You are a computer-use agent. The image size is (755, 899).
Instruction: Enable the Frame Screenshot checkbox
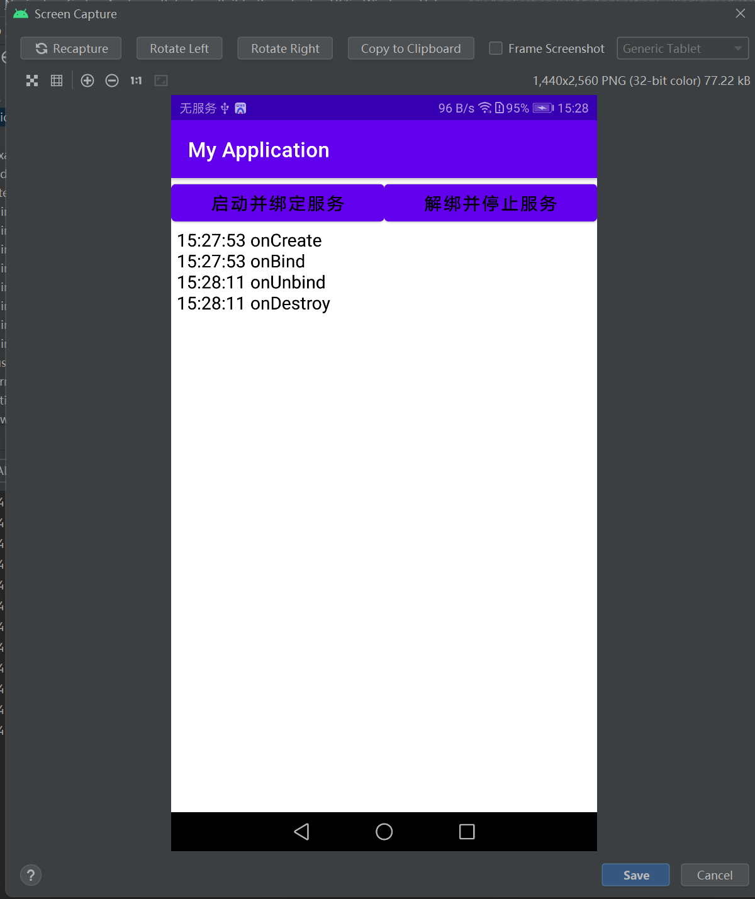point(496,48)
